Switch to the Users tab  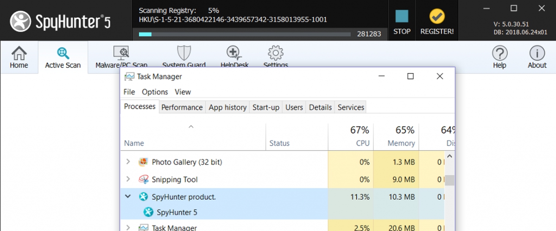click(294, 107)
